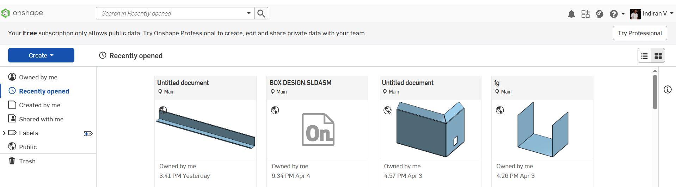Select Owned by me filter

(38, 77)
